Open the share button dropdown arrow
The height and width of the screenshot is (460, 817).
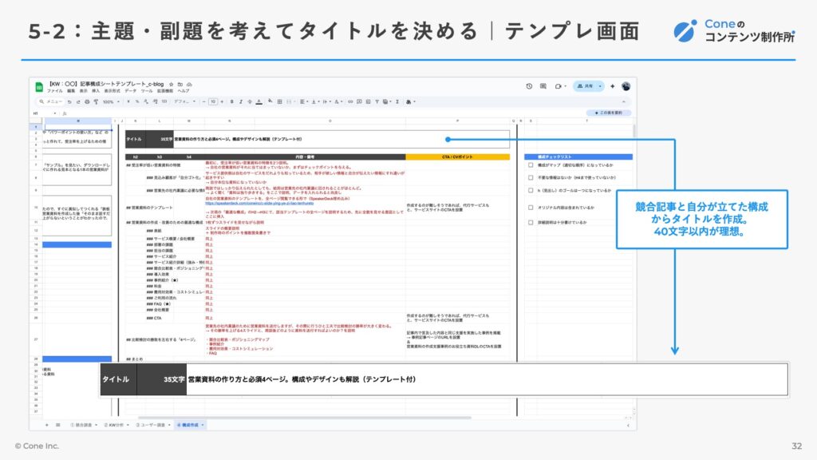[x=600, y=86]
